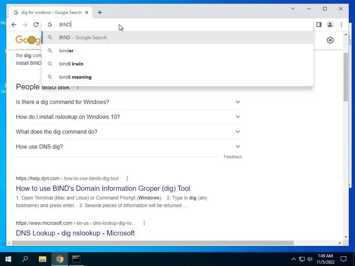Open the Windows Start menu
355x266 pixels.
click(x=8, y=259)
